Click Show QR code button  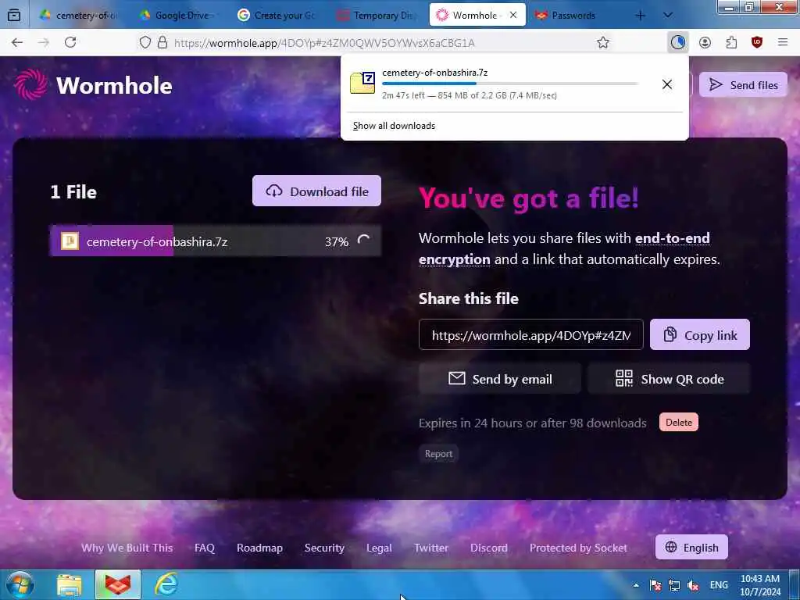[x=669, y=379]
